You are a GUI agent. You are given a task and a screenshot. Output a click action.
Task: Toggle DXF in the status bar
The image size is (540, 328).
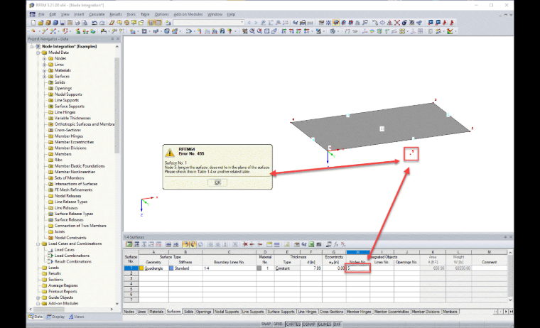click(337, 324)
